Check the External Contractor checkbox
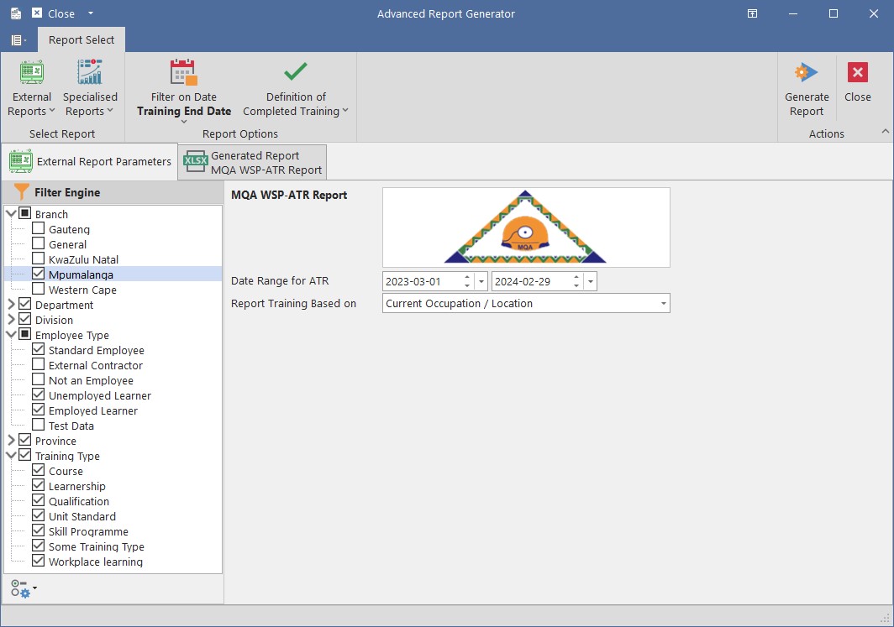The height and width of the screenshot is (627, 894). click(x=38, y=364)
